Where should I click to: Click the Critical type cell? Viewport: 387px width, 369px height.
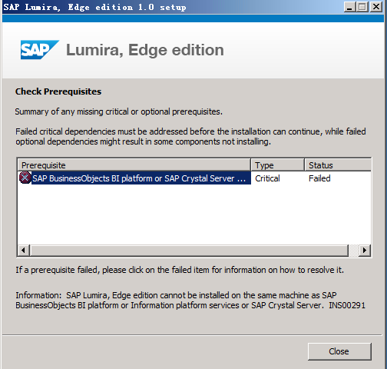tap(267, 178)
